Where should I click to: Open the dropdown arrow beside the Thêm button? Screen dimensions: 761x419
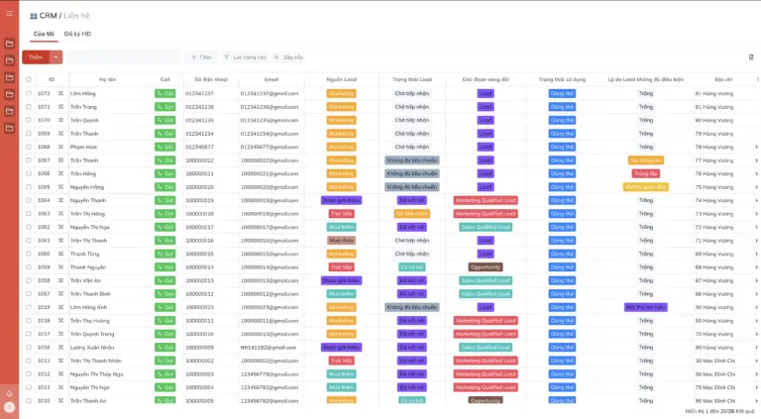pos(55,57)
